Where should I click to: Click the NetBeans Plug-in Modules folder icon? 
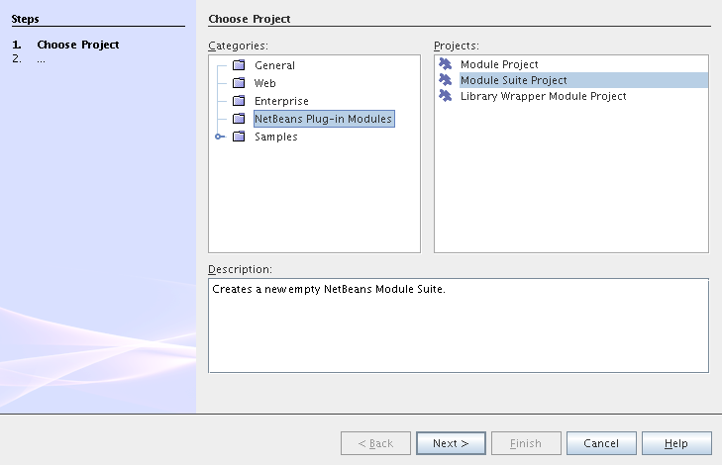click(238, 119)
